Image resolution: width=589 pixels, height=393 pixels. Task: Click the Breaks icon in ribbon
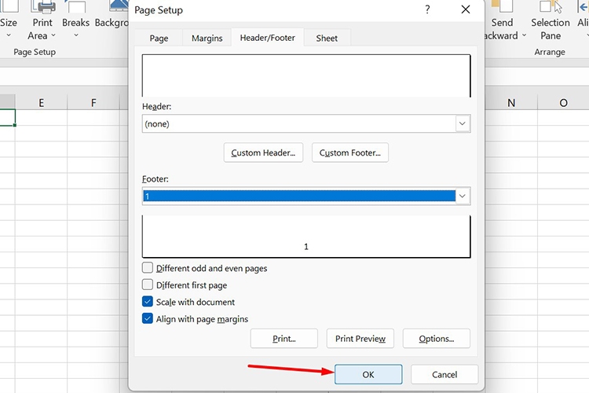click(x=76, y=7)
